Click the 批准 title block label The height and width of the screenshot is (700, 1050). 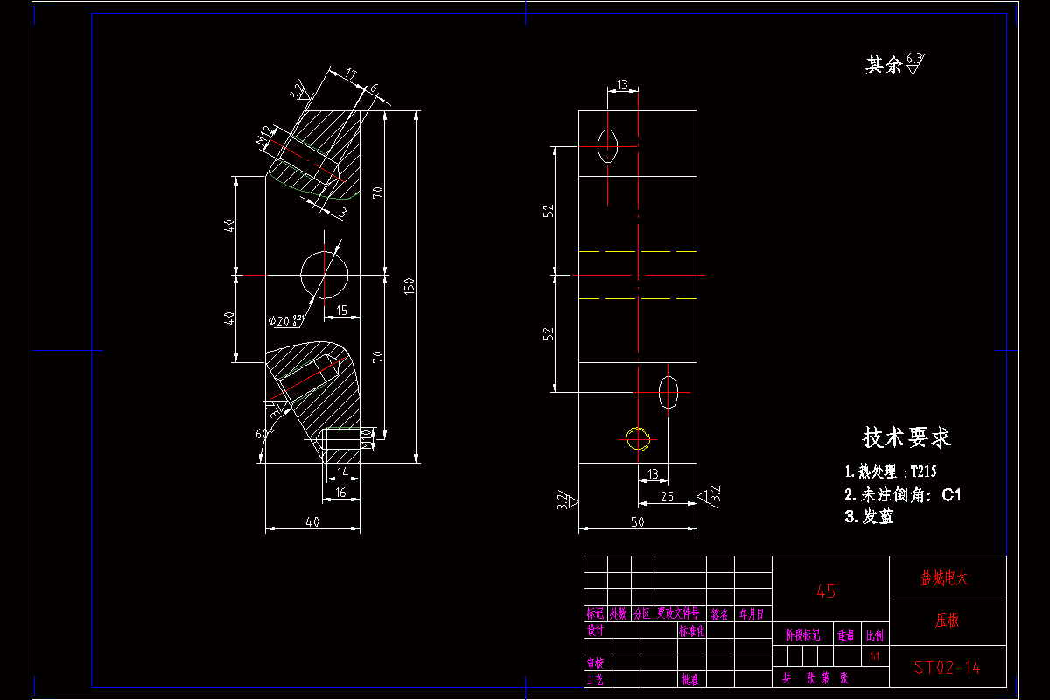[x=689, y=679]
